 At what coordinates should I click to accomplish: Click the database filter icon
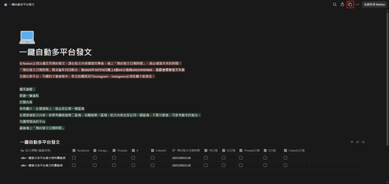[x=352, y=142]
